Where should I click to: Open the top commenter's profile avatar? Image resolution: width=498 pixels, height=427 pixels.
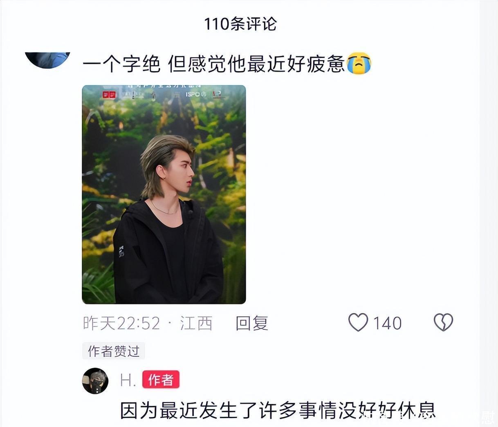click(48, 59)
